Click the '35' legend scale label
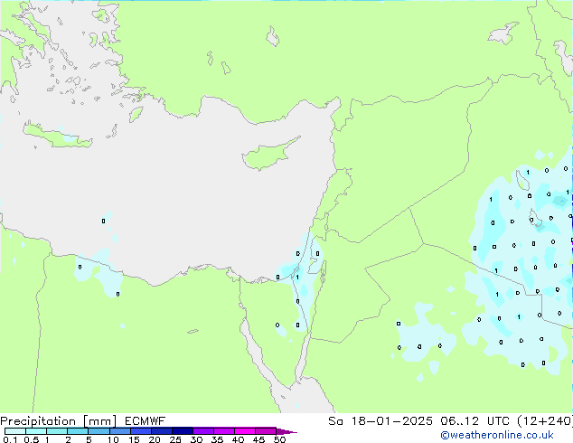Image resolution: width=573 pixels, height=443 pixels. (x=217, y=439)
